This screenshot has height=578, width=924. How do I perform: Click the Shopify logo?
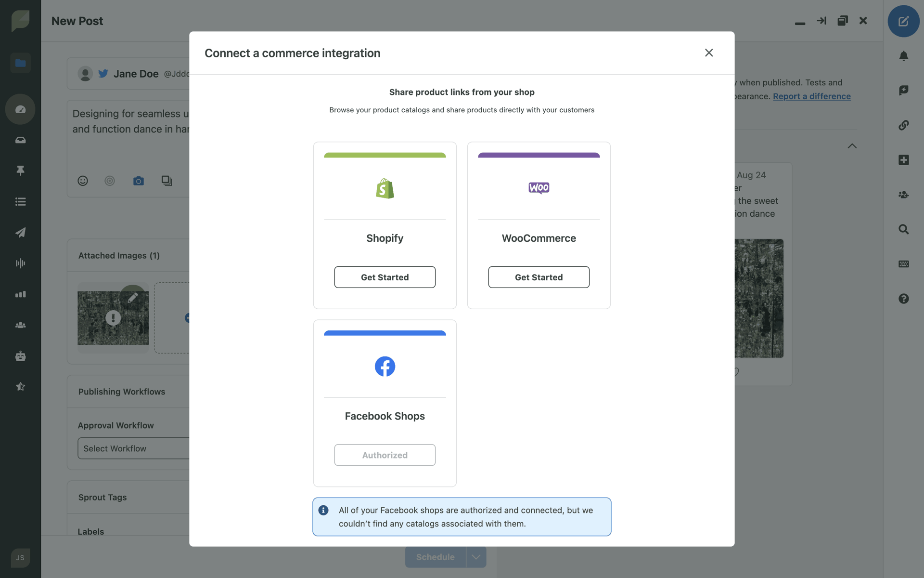[385, 189]
